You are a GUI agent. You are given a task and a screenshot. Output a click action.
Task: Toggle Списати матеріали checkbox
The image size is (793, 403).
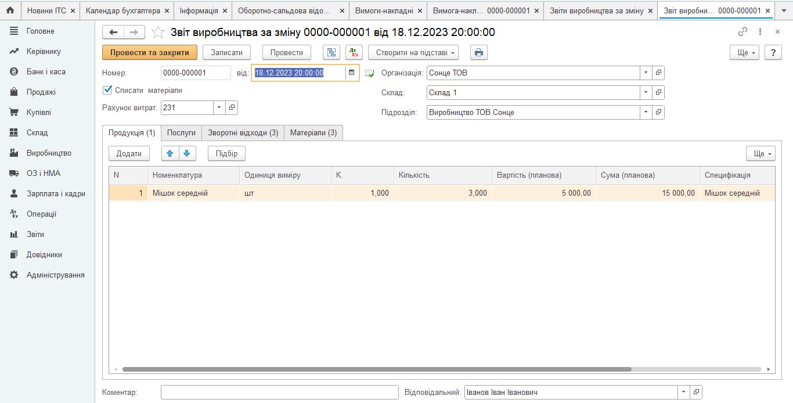pyautogui.click(x=107, y=90)
